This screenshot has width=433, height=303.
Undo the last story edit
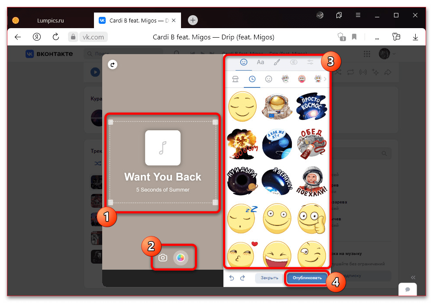tap(231, 278)
